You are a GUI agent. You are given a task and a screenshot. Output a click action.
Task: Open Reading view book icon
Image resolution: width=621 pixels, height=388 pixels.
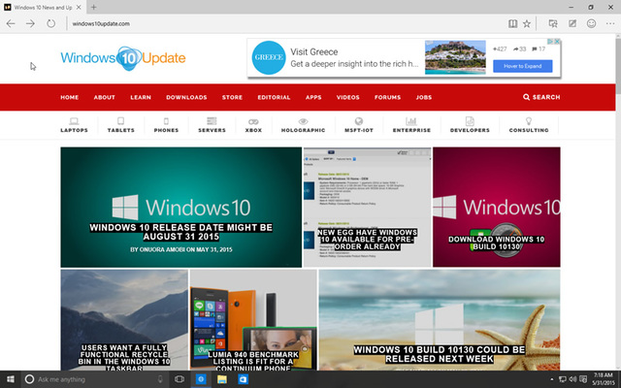[513, 23]
